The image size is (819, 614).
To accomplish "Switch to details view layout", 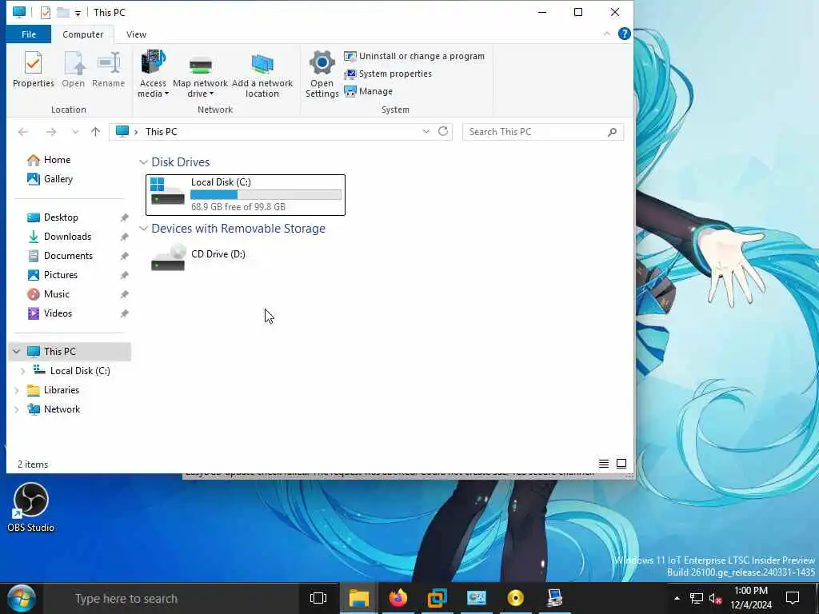I will click(x=604, y=464).
